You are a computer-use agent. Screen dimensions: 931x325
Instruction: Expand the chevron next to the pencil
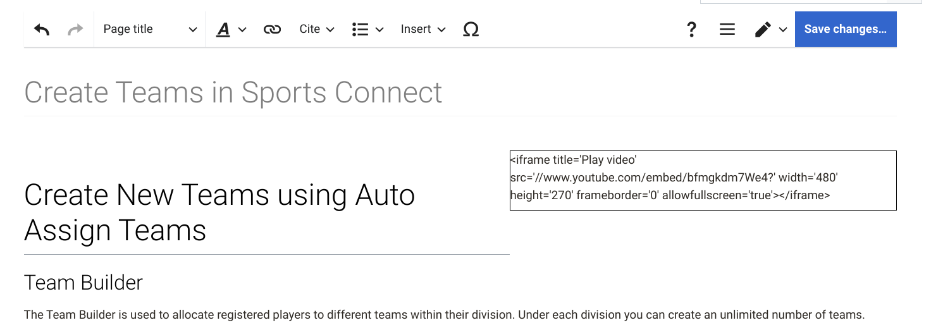tap(783, 30)
